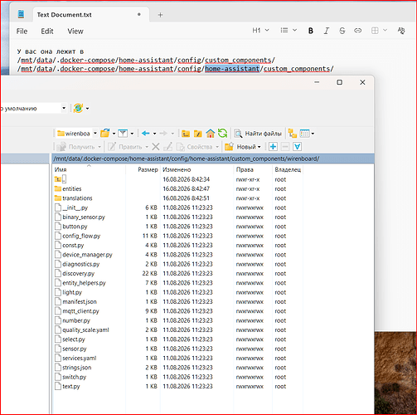The width and height of the screenshot is (417, 415).
Task: Expand the Новый button dropdown
Action: [x=259, y=147]
